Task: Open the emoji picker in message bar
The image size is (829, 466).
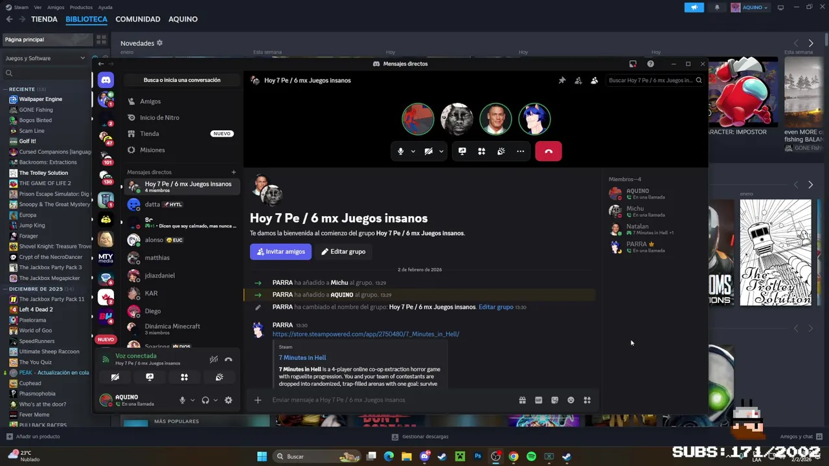Action: point(571,400)
